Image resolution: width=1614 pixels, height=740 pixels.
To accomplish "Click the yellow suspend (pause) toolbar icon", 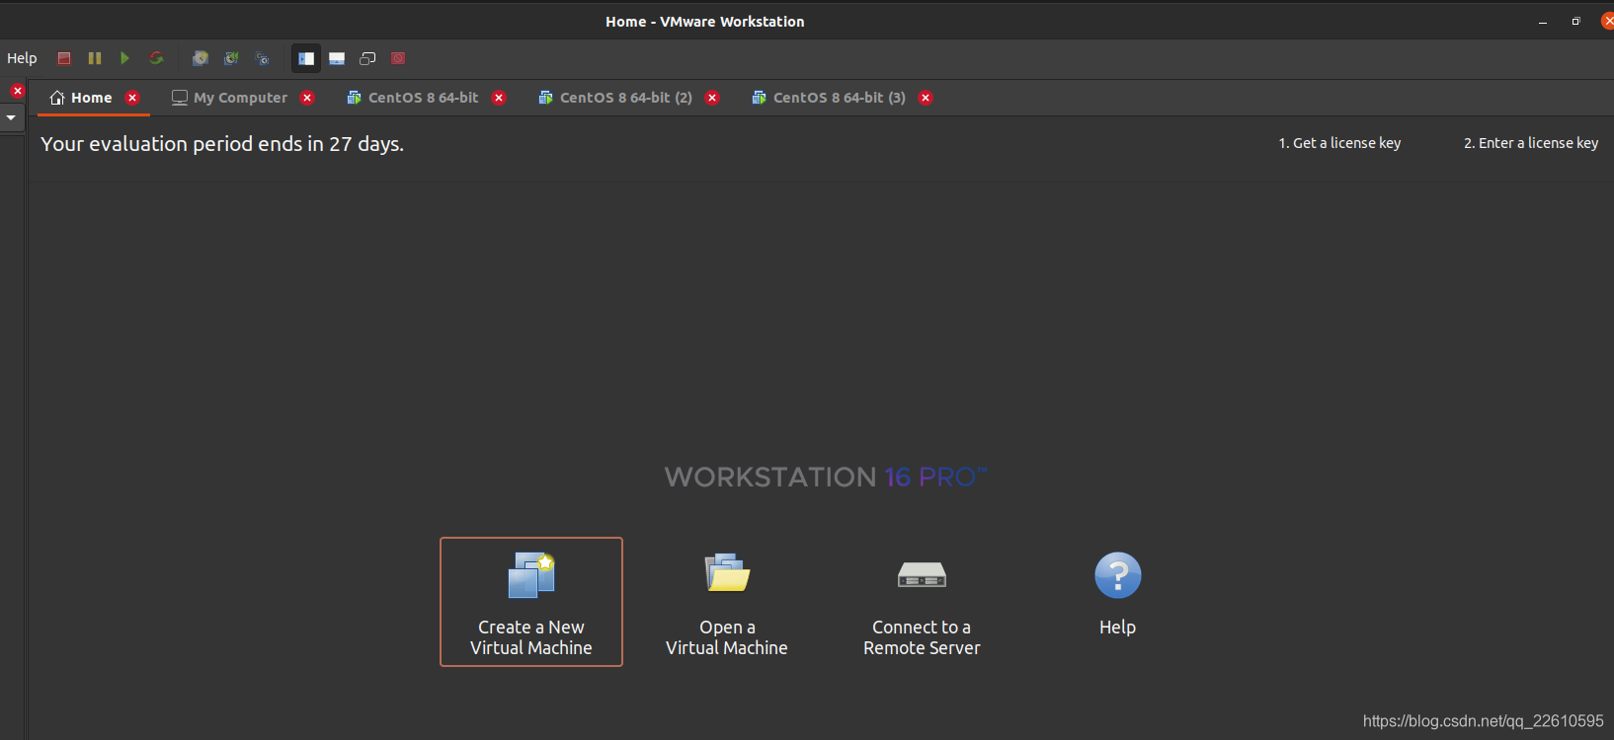I will click(x=95, y=58).
